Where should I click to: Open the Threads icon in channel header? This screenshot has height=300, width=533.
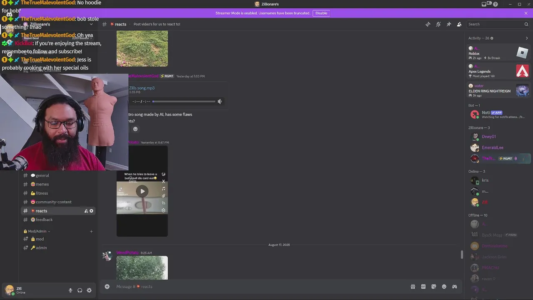[428, 24]
